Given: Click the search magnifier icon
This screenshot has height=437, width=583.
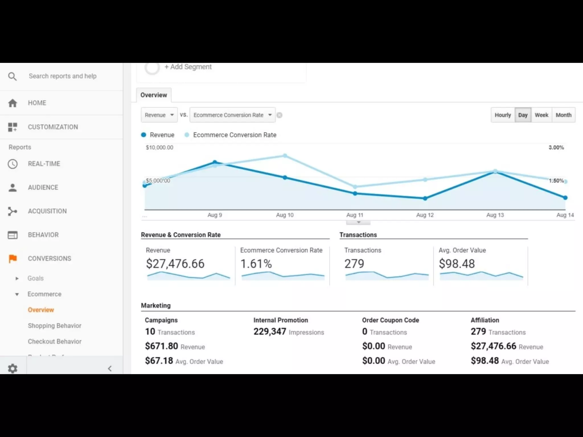Looking at the screenshot, I should click(x=12, y=76).
